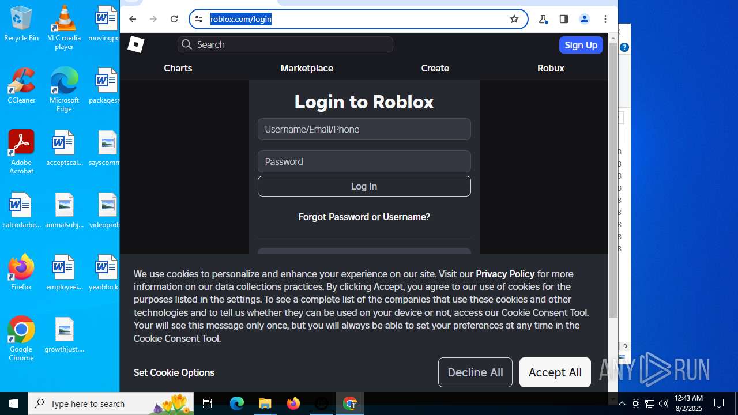
Task: Click the network icon in system tray
Action: click(x=650, y=403)
